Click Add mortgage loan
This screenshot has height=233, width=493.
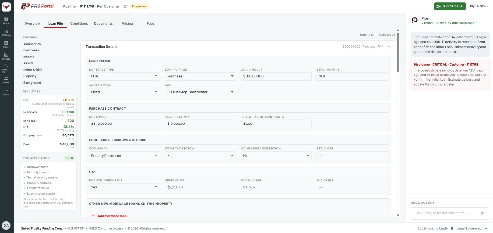click(112, 216)
